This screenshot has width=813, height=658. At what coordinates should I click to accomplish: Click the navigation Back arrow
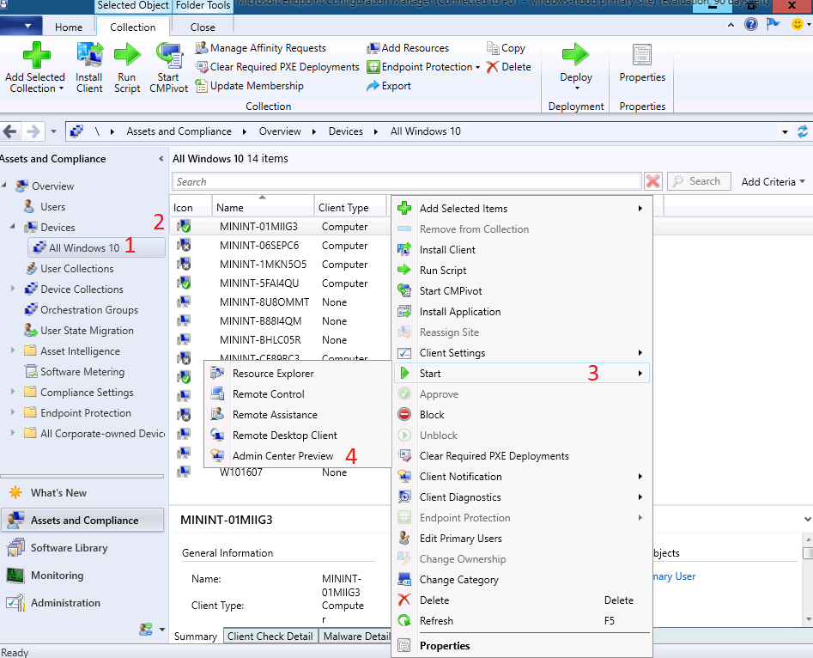tap(10, 131)
